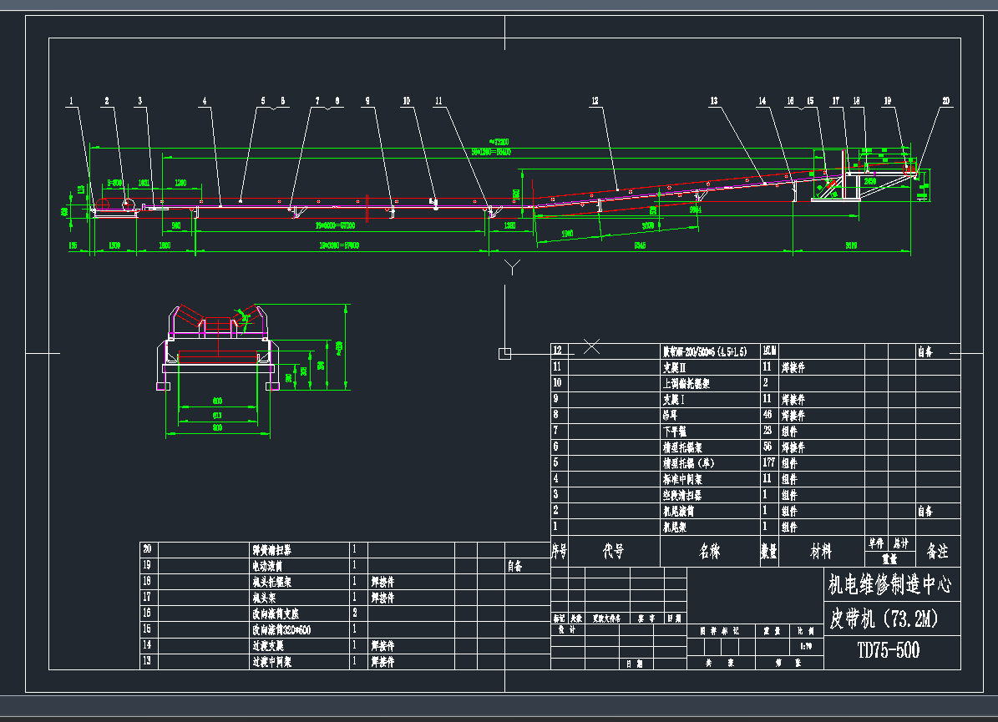Screen dimensions: 998x722
Task: Click the 单件 weight sub-header
Action: (876, 543)
